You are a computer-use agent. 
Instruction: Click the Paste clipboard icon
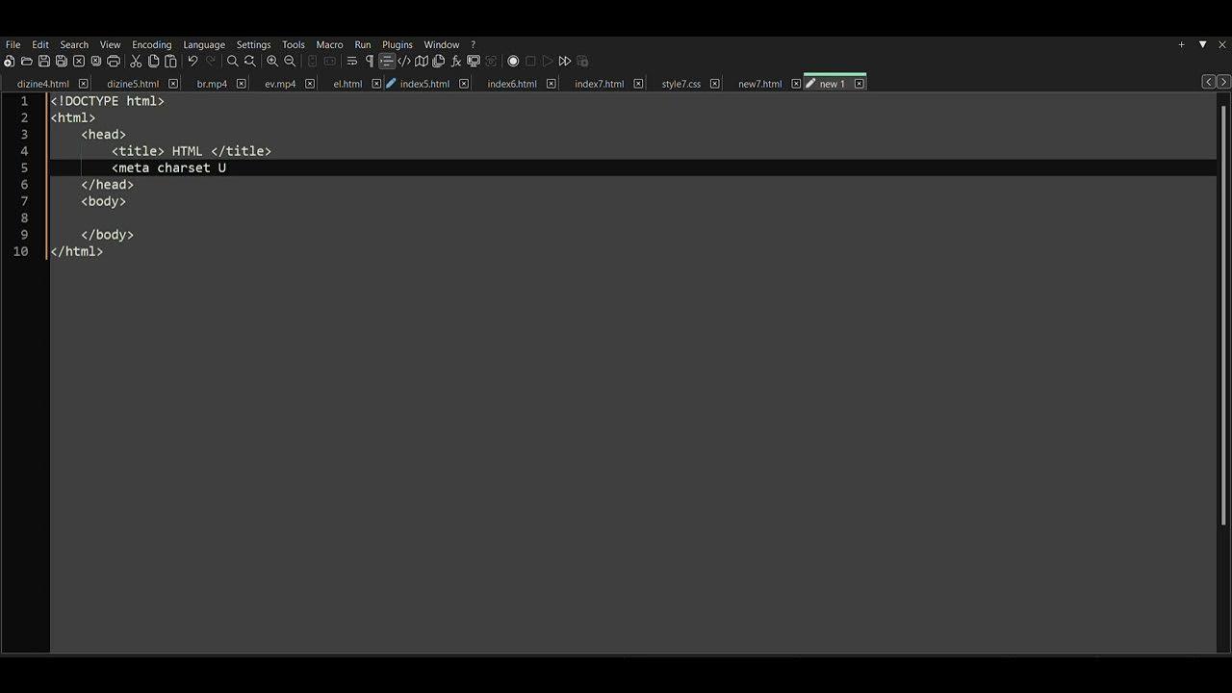click(x=170, y=61)
